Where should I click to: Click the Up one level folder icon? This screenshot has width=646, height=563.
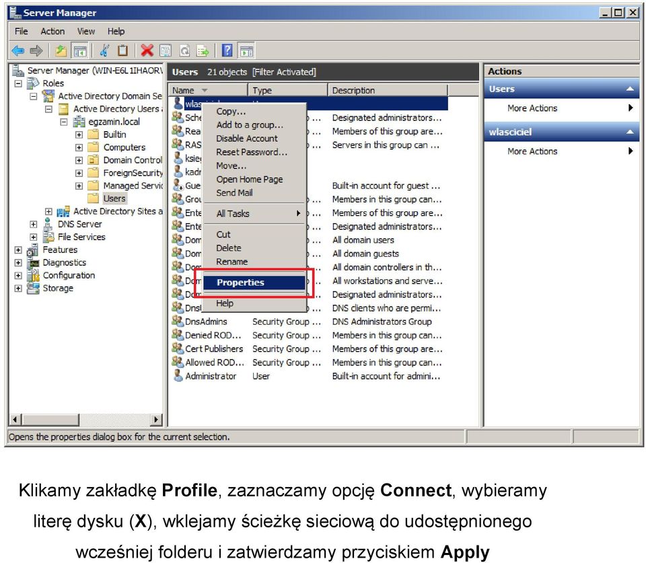[61, 50]
